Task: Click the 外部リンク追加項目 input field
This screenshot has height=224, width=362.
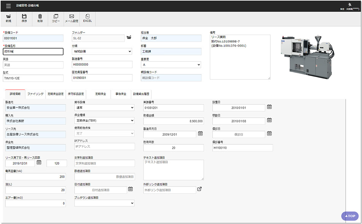Action: (170, 190)
